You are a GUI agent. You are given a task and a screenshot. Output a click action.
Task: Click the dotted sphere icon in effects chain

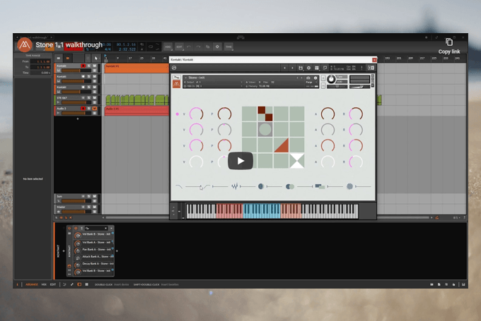point(349,186)
